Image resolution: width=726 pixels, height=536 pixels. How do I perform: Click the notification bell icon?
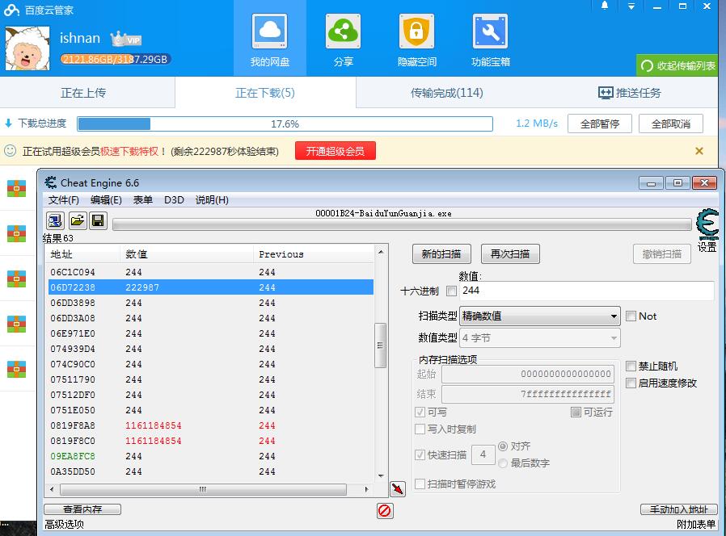[x=605, y=6]
